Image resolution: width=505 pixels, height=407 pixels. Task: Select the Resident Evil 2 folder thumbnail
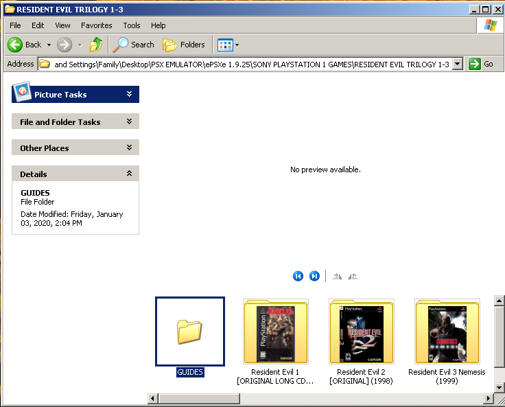(x=362, y=332)
